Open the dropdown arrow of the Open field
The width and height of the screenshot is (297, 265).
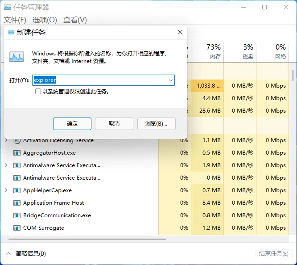tap(171, 80)
